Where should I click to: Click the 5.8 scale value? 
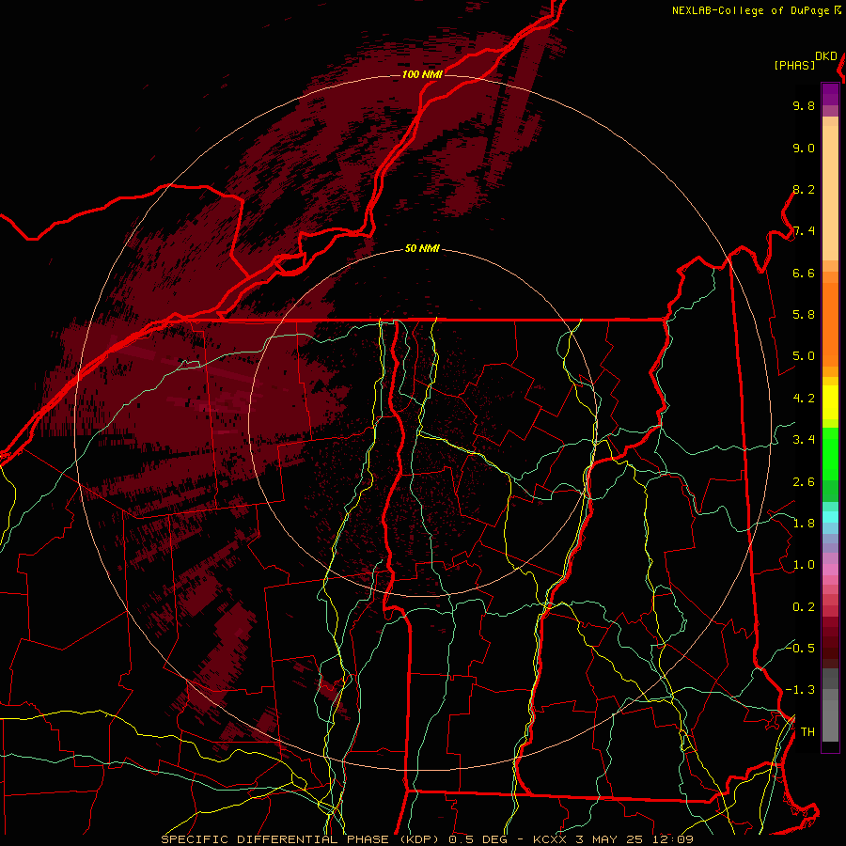(x=804, y=315)
